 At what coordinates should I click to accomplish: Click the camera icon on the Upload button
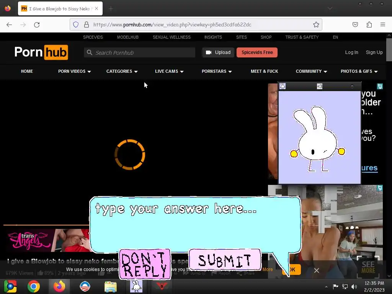(x=209, y=52)
